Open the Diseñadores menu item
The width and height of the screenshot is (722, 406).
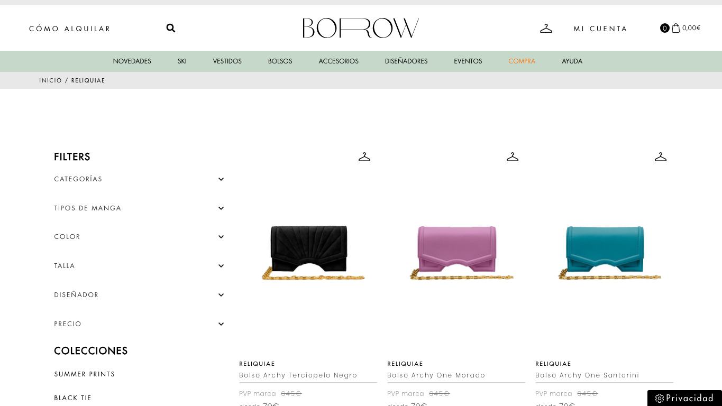pos(406,61)
